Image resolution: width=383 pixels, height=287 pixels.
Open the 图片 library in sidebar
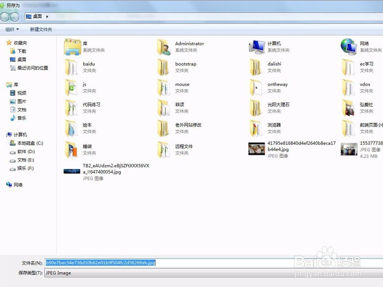coord(18,101)
